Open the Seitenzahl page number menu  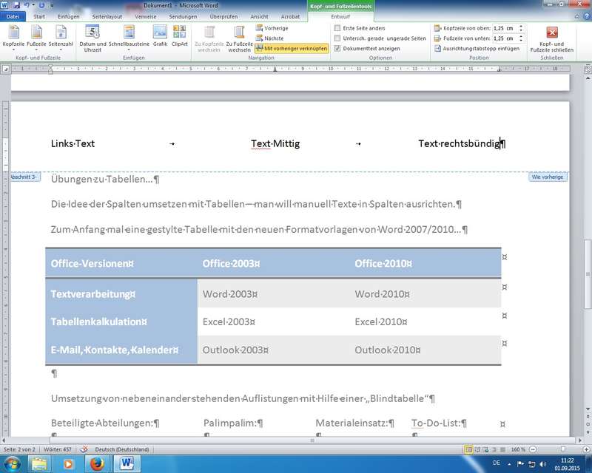[x=61, y=37]
